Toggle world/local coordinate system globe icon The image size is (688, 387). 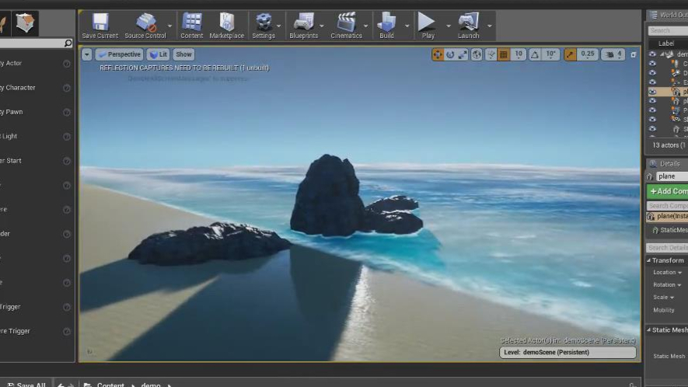(x=477, y=54)
